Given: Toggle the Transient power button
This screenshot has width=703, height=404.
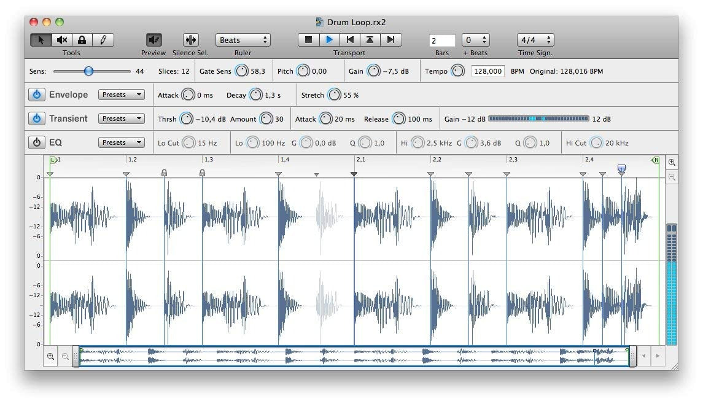Looking at the screenshot, I should 37,118.
